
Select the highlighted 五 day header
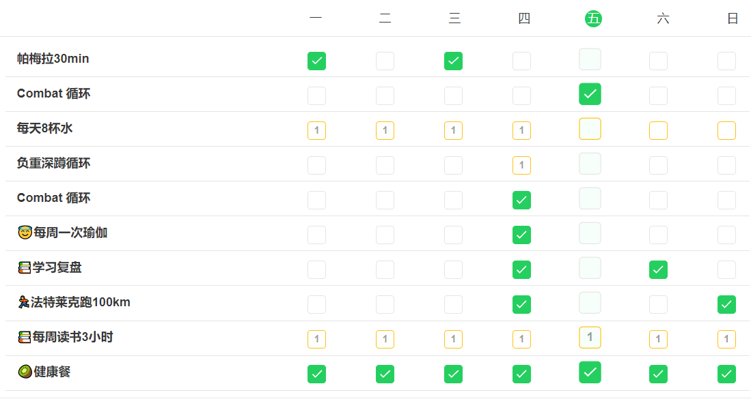coord(592,19)
